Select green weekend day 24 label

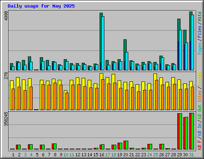point(149,155)
